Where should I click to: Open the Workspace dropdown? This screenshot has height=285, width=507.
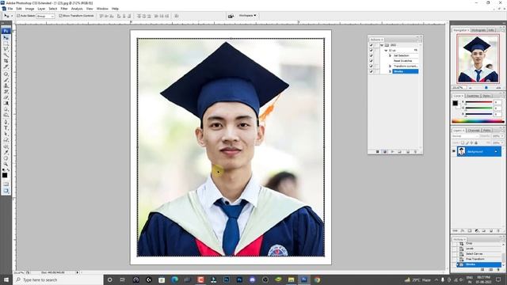coord(248,16)
